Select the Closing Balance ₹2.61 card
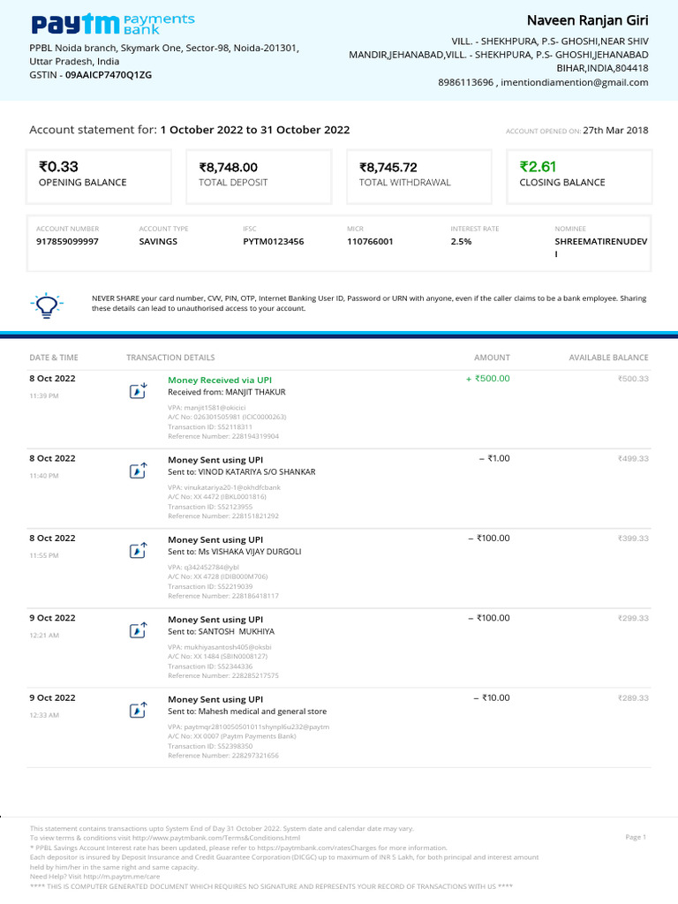The width and height of the screenshot is (678, 904). pyautogui.click(x=579, y=177)
